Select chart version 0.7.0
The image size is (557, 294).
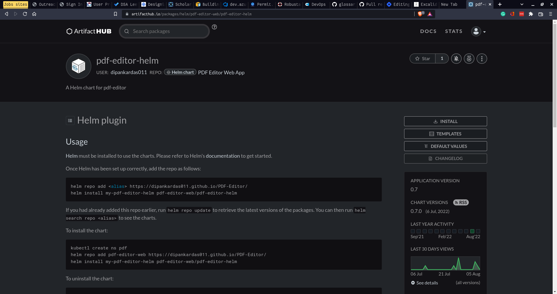pos(416,211)
